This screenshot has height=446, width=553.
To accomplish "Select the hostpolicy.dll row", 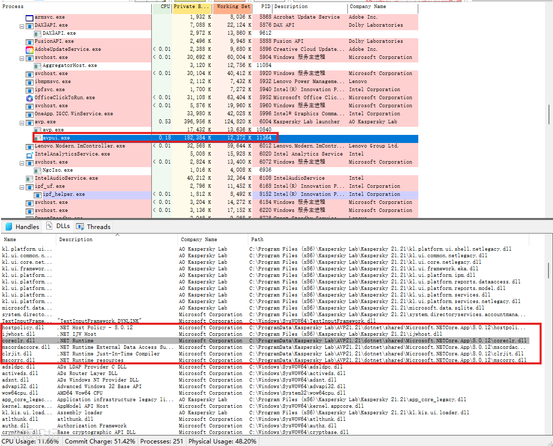I will click(264, 328).
